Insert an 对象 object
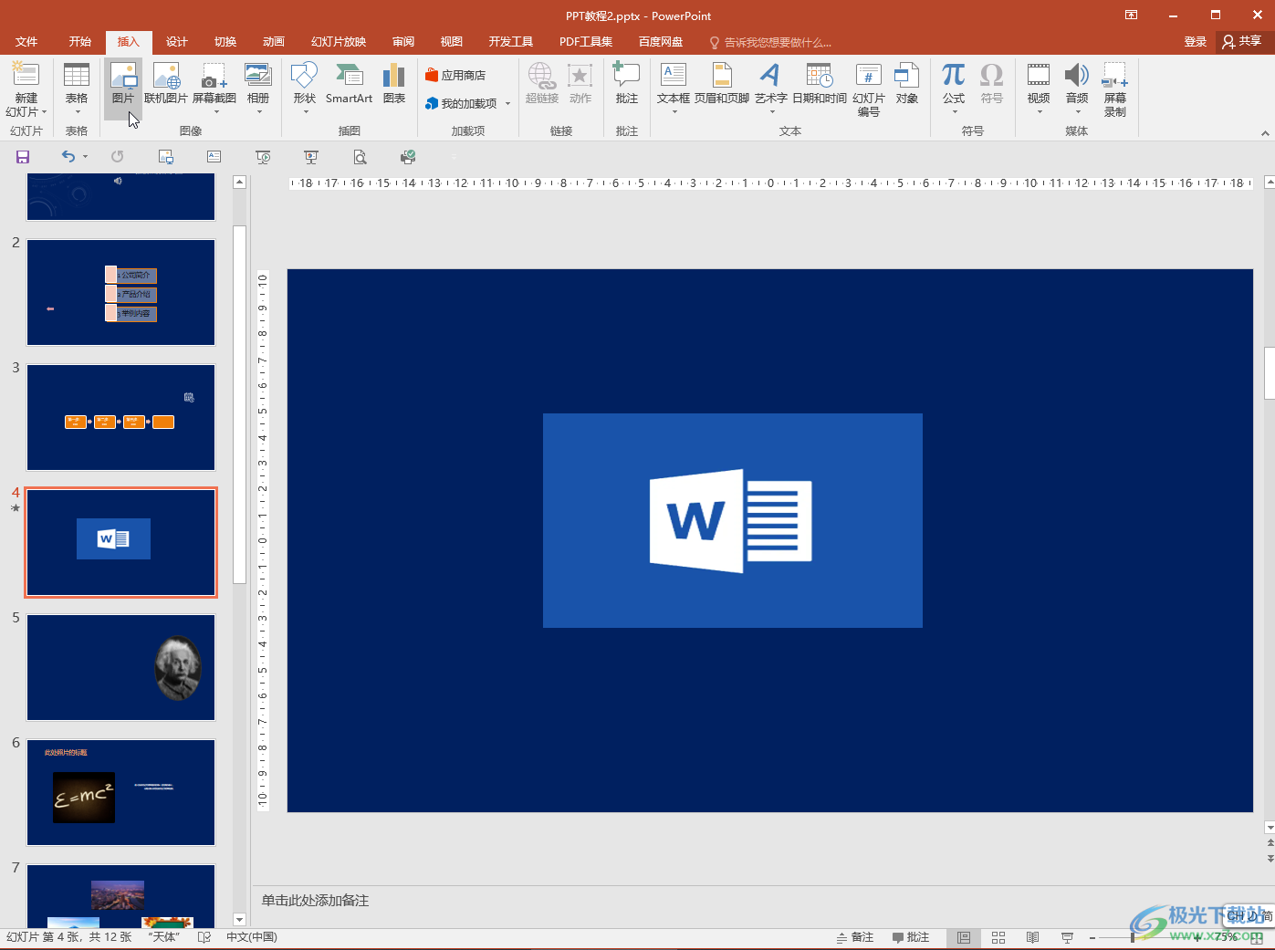Viewport: 1275px width, 950px height. click(x=907, y=84)
